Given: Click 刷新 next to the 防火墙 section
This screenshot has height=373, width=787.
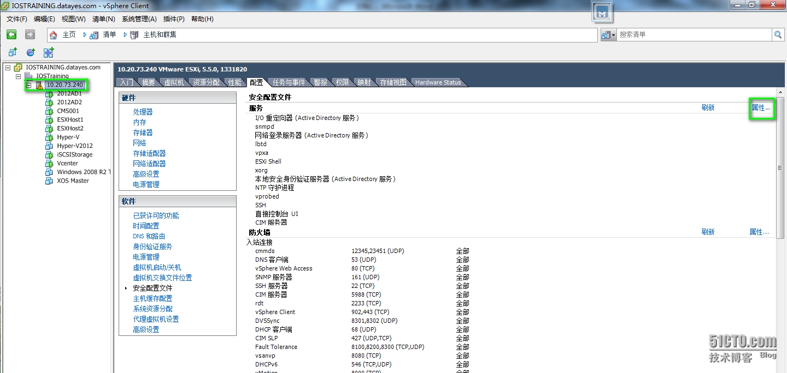Looking at the screenshot, I should [x=708, y=232].
